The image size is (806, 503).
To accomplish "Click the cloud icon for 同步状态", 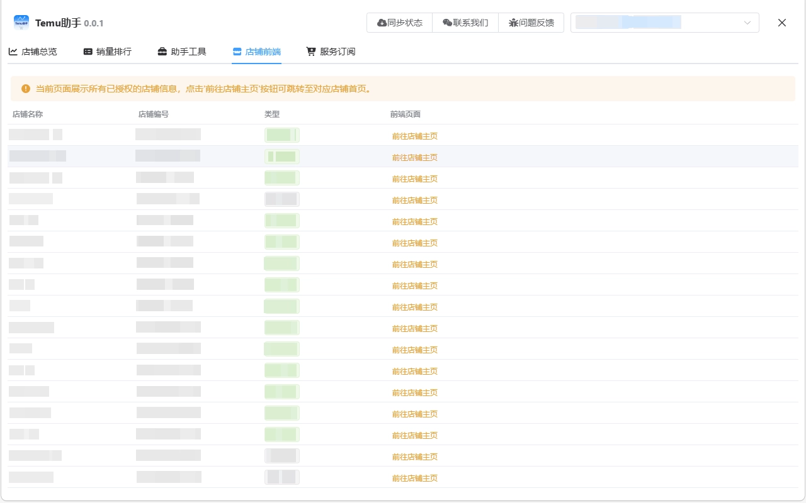I will tap(382, 23).
